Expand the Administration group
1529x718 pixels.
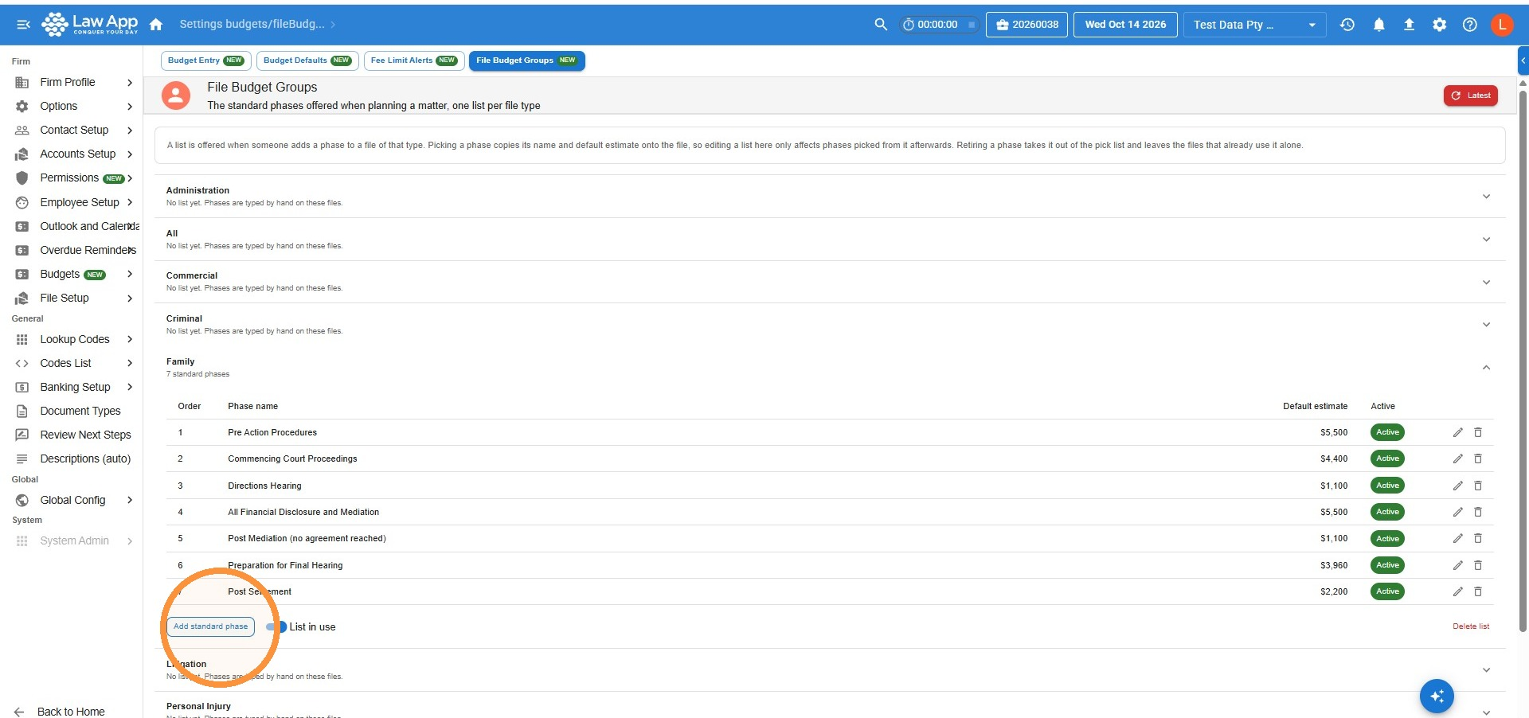click(1486, 197)
